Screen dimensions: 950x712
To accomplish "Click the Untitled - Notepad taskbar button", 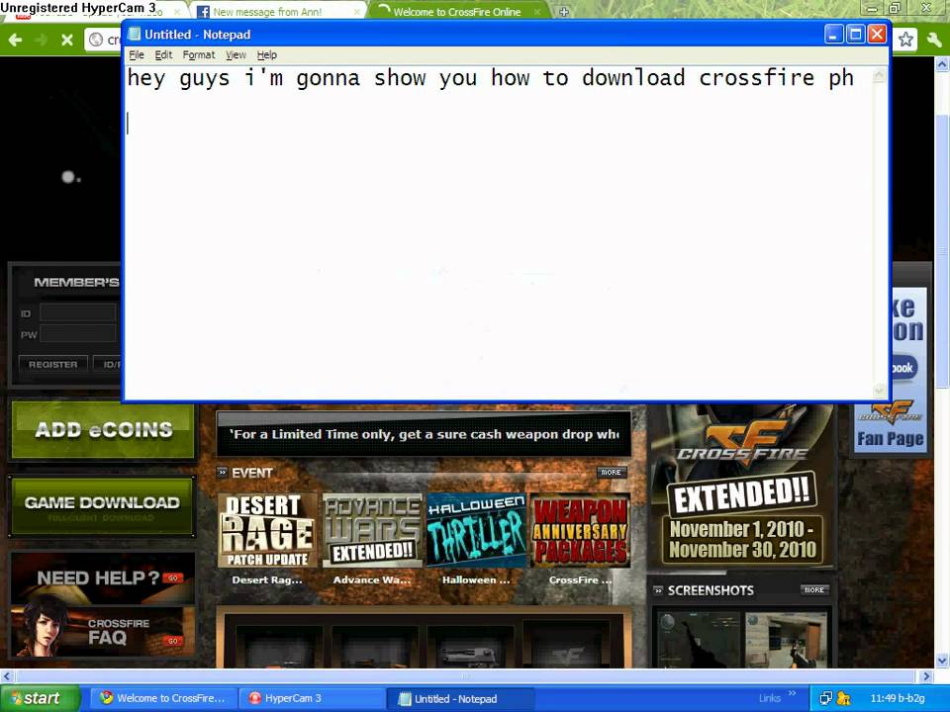I will coord(461,698).
